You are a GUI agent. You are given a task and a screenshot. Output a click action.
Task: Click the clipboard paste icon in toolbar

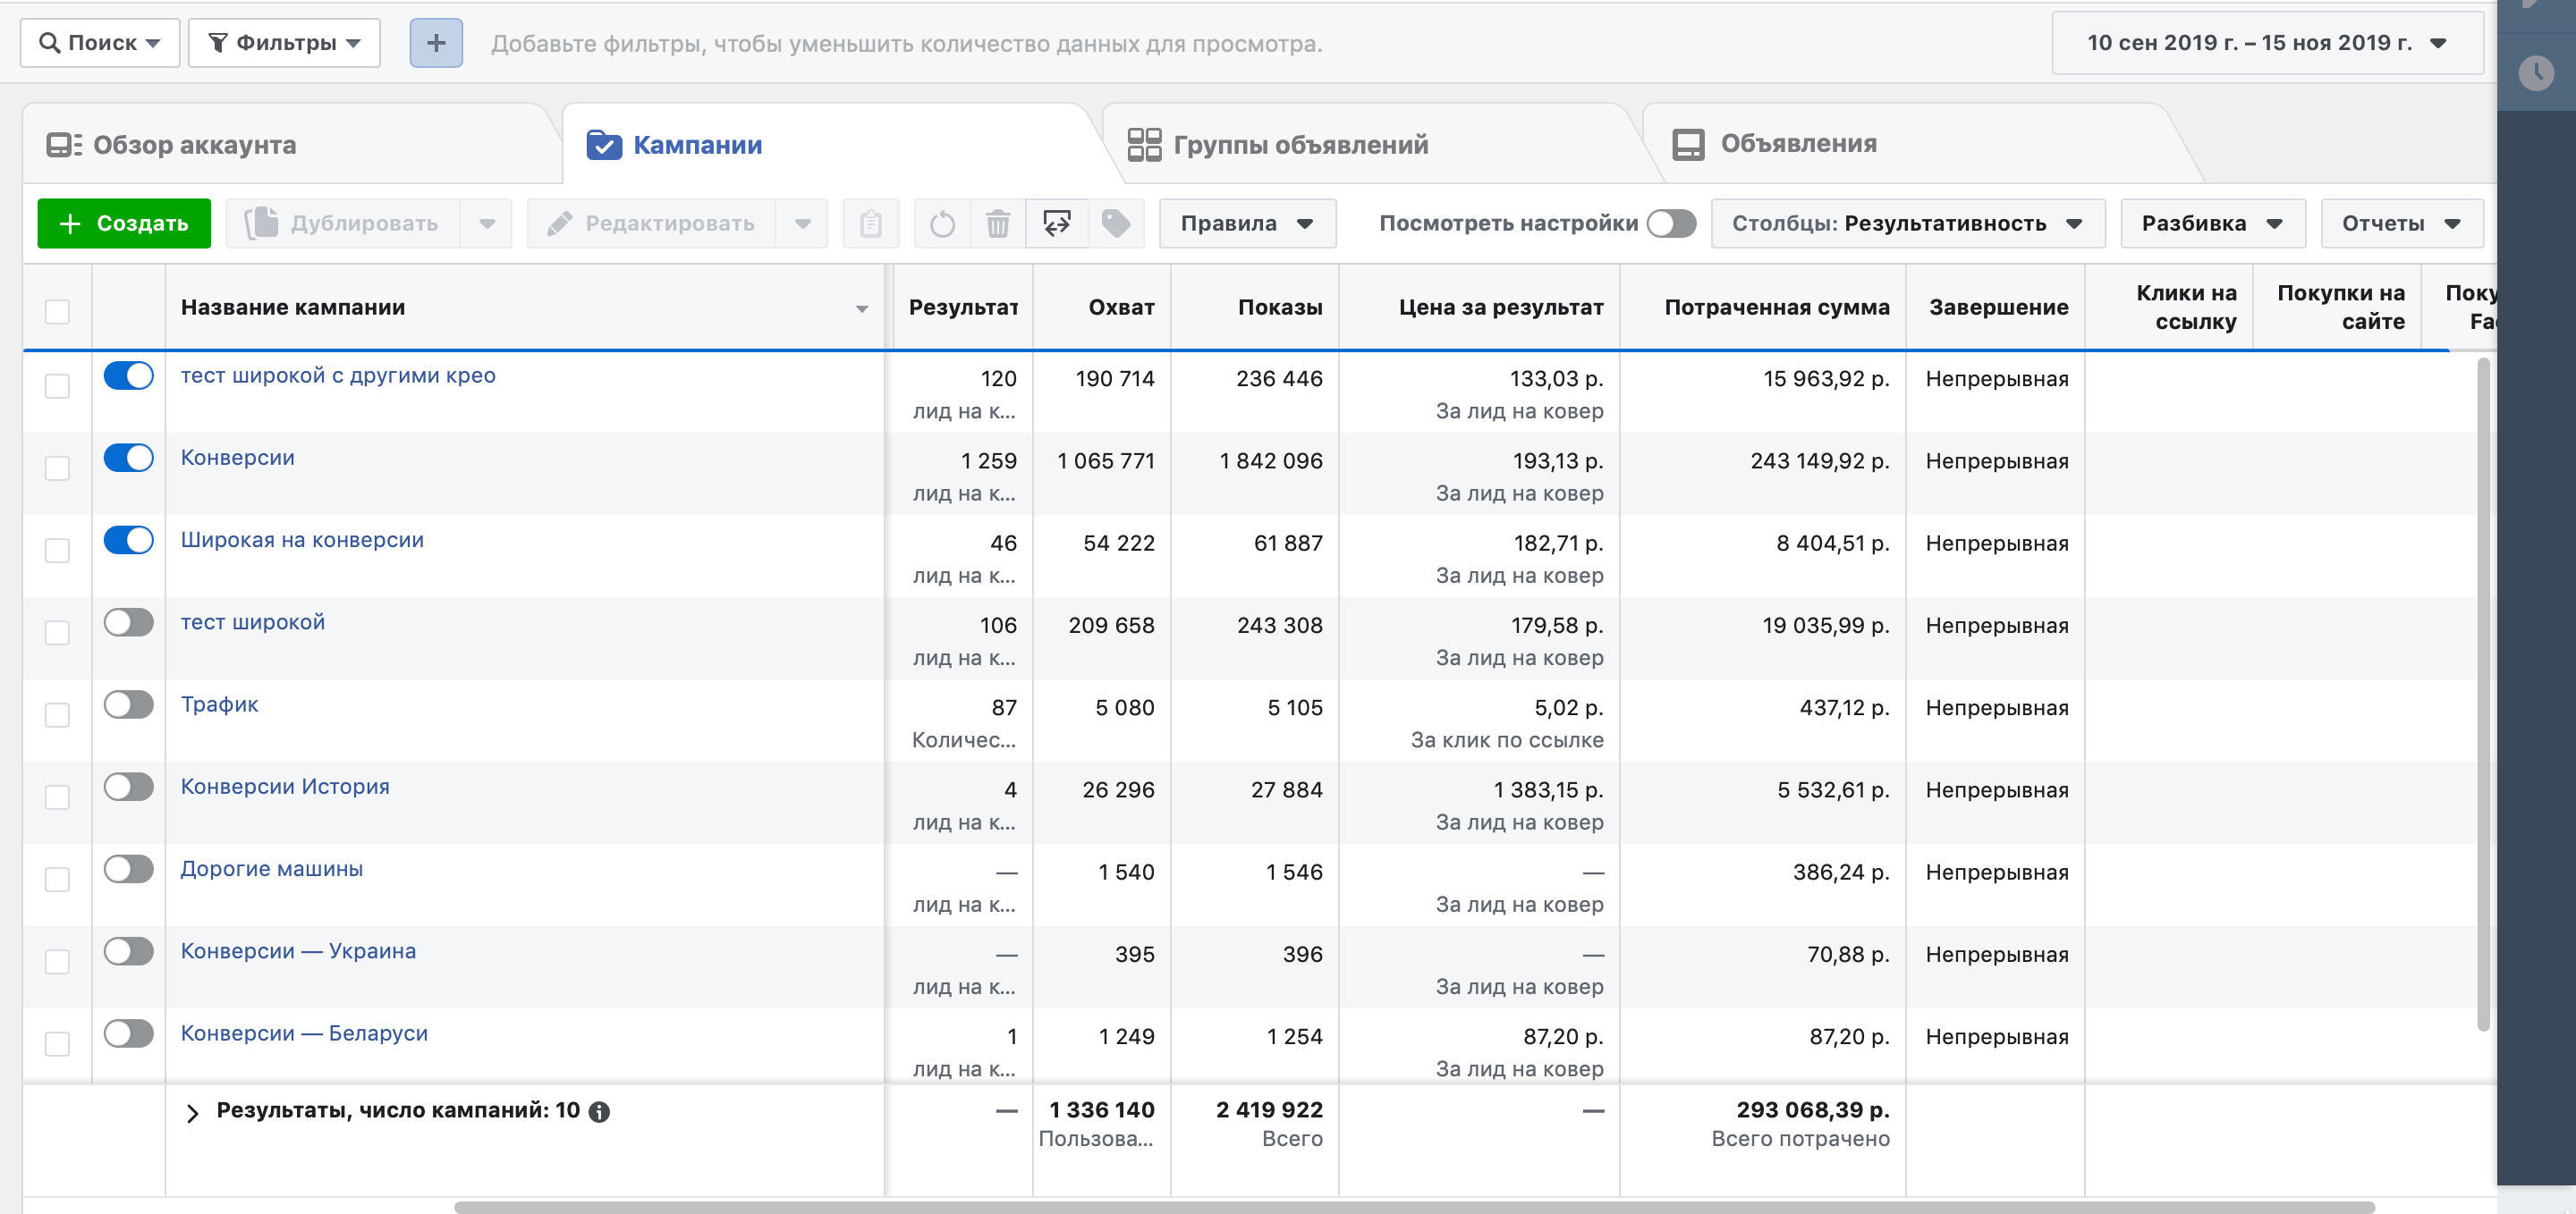click(x=871, y=223)
